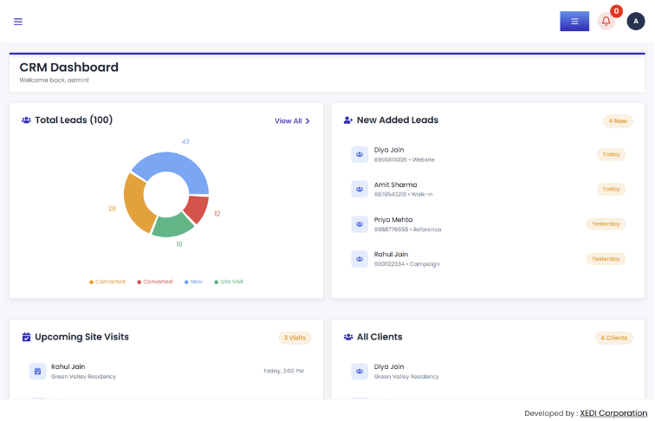Click the 4 New badge

point(618,121)
